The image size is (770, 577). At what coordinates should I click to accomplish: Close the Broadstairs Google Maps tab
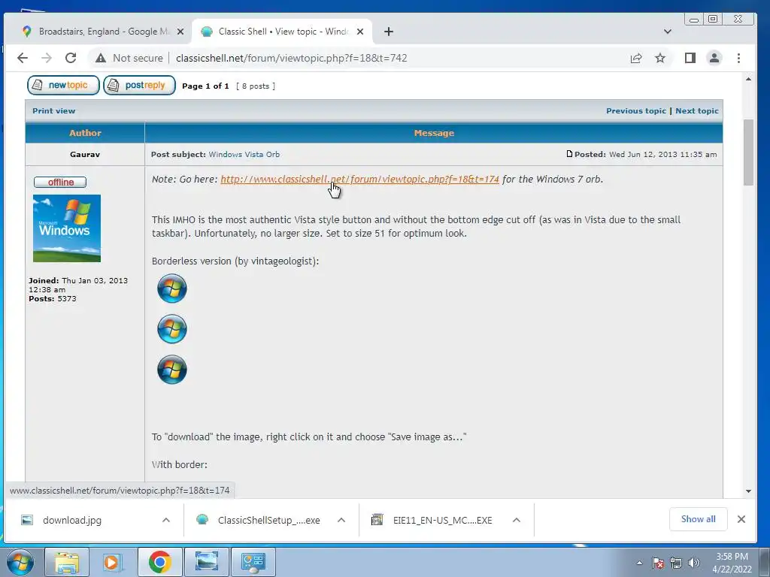point(180,32)
